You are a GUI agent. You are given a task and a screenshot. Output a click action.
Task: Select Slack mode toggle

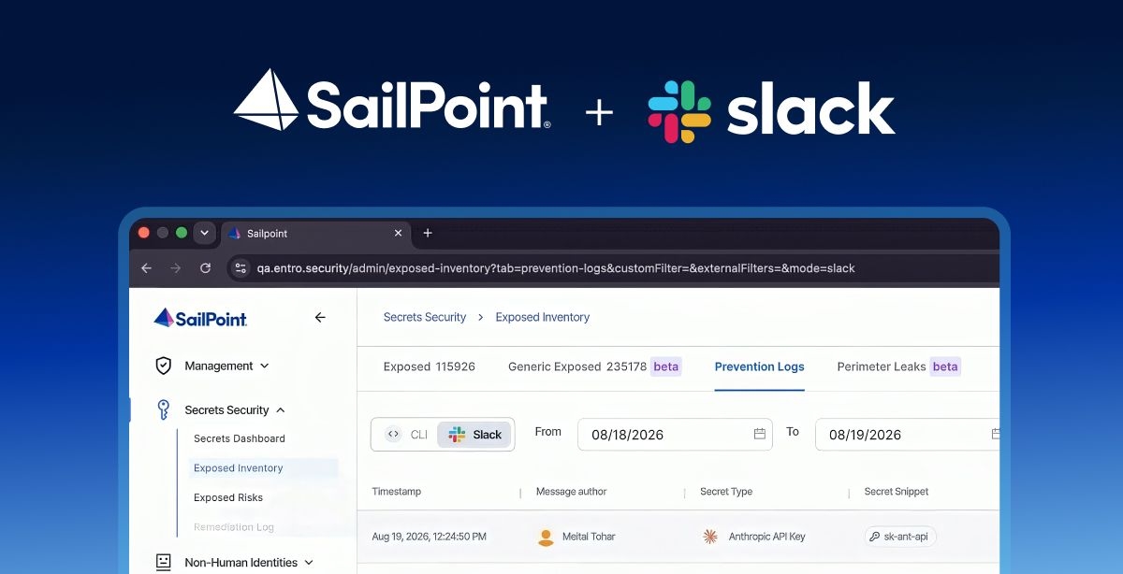tap(475, 435)
